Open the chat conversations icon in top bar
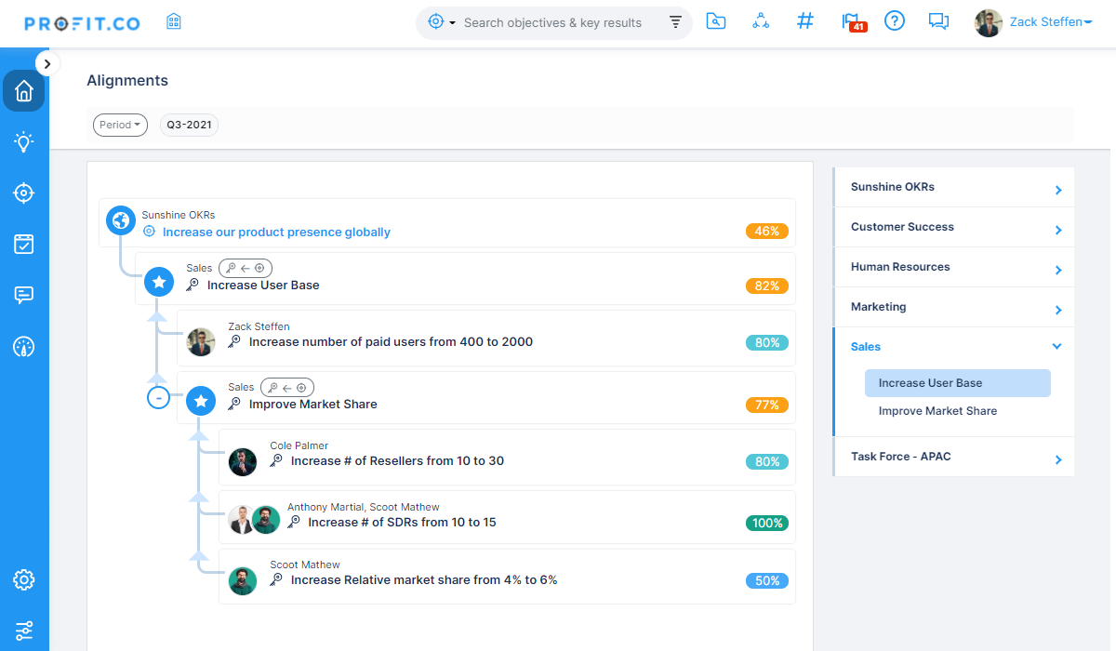 click(938, 20)
